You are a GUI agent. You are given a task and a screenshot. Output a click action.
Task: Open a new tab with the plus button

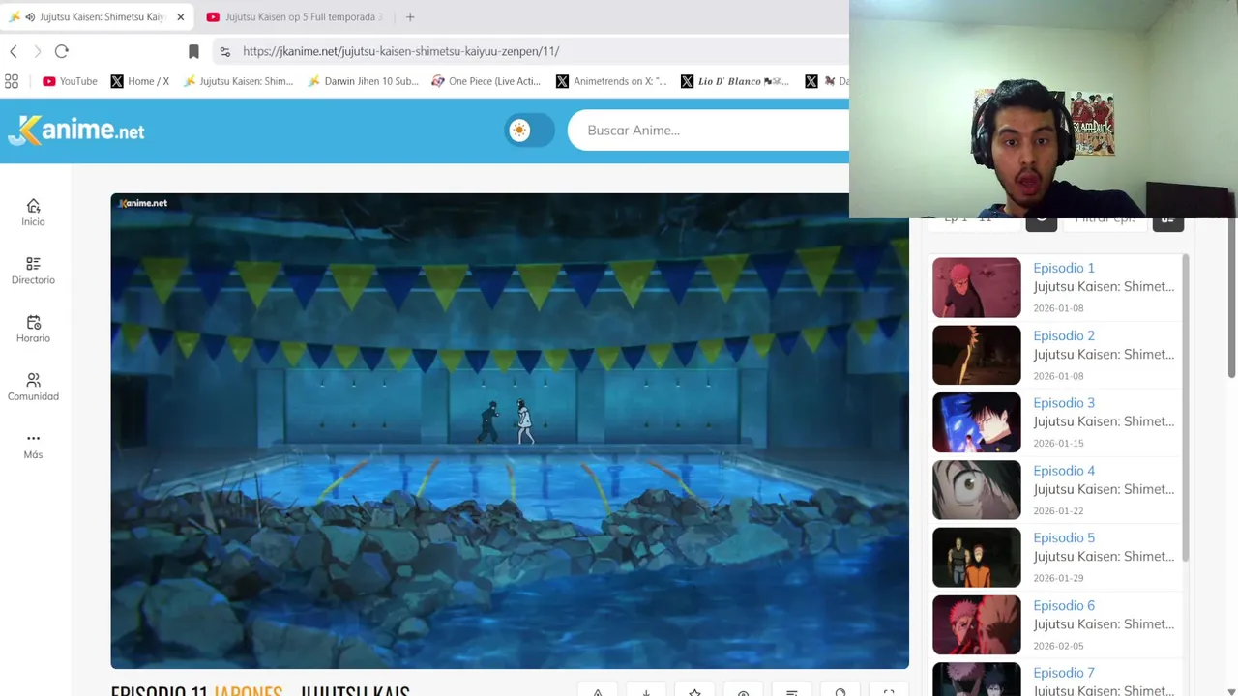410,16
